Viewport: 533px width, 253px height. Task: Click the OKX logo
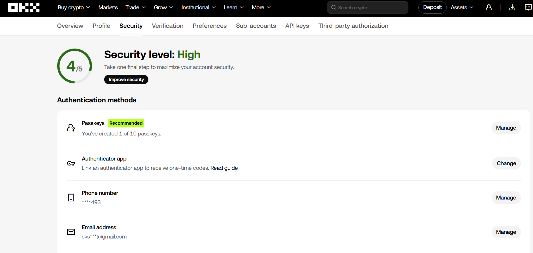click(24, 7)
